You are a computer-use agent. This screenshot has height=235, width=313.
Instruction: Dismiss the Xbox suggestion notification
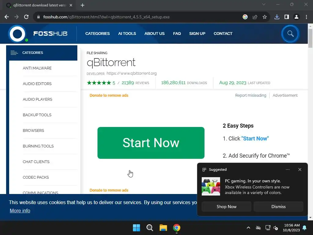pos(278,207)
